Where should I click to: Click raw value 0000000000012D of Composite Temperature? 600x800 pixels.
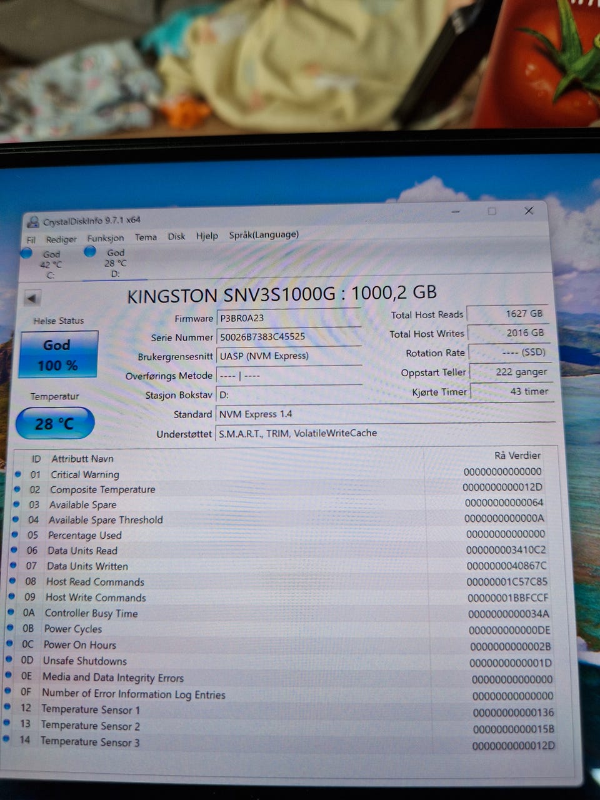pos(502,487)
